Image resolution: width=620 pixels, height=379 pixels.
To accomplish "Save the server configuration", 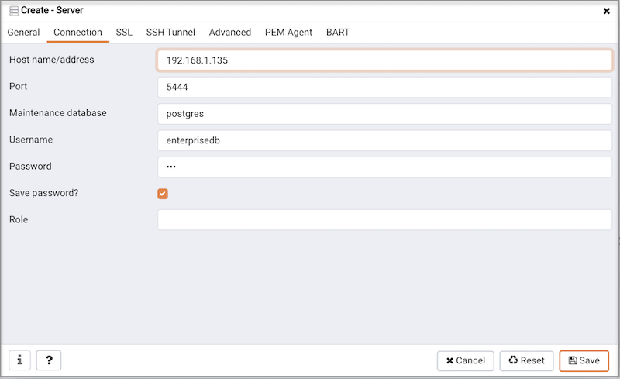I will [x=584, y=361].
